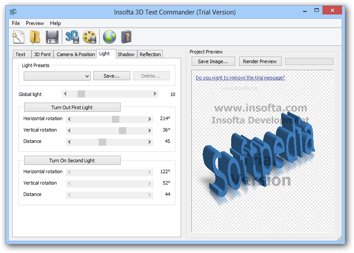Click the app icon in the title bar
Image resolution: width=354 pixels, height=253 pixels.
(13, 12)
